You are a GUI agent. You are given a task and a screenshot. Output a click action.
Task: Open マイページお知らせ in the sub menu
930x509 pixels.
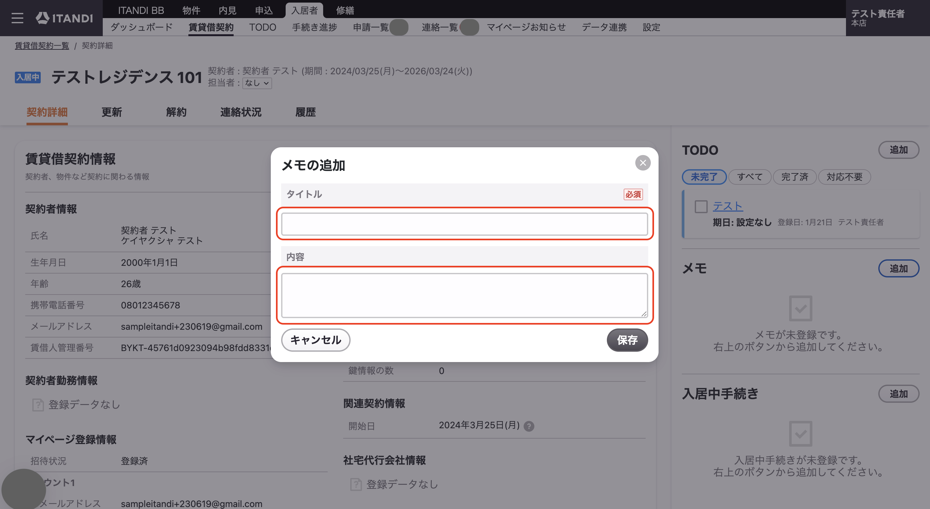tap(526, 27)
